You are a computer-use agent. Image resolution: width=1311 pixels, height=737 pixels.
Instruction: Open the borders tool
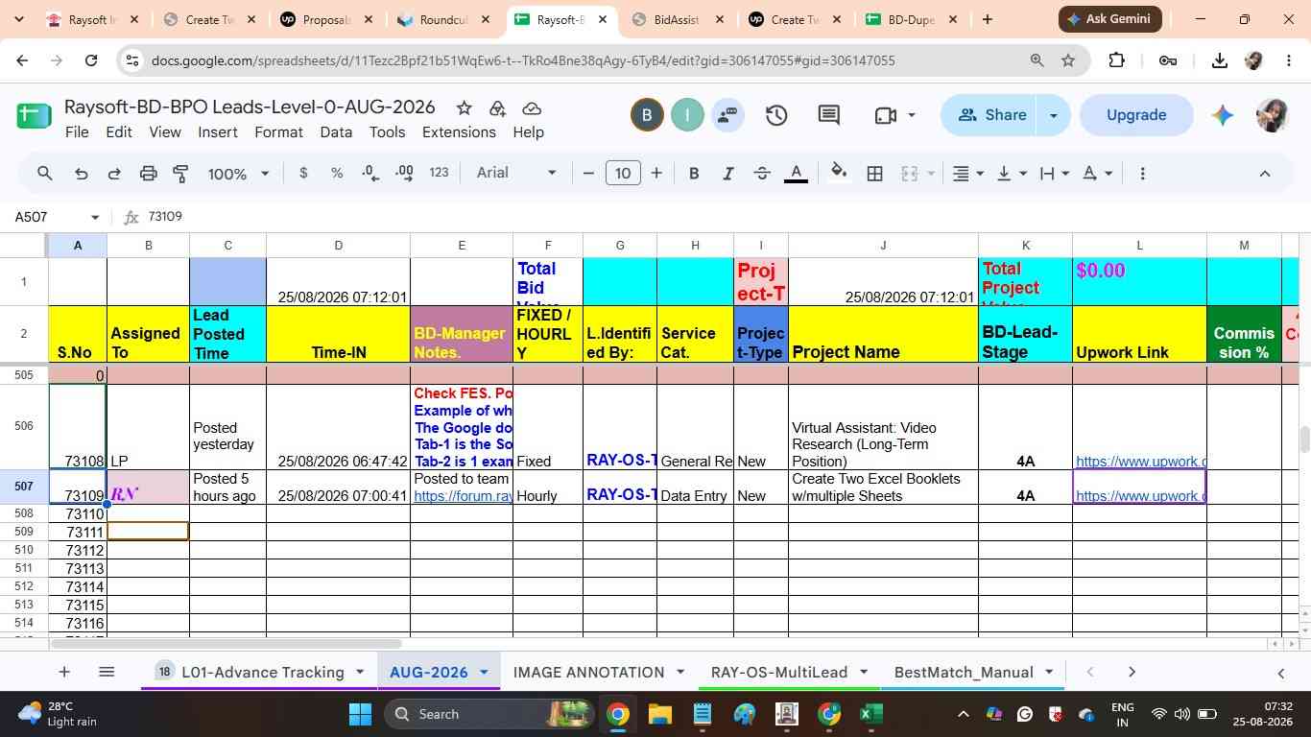[x=875, y=174]
